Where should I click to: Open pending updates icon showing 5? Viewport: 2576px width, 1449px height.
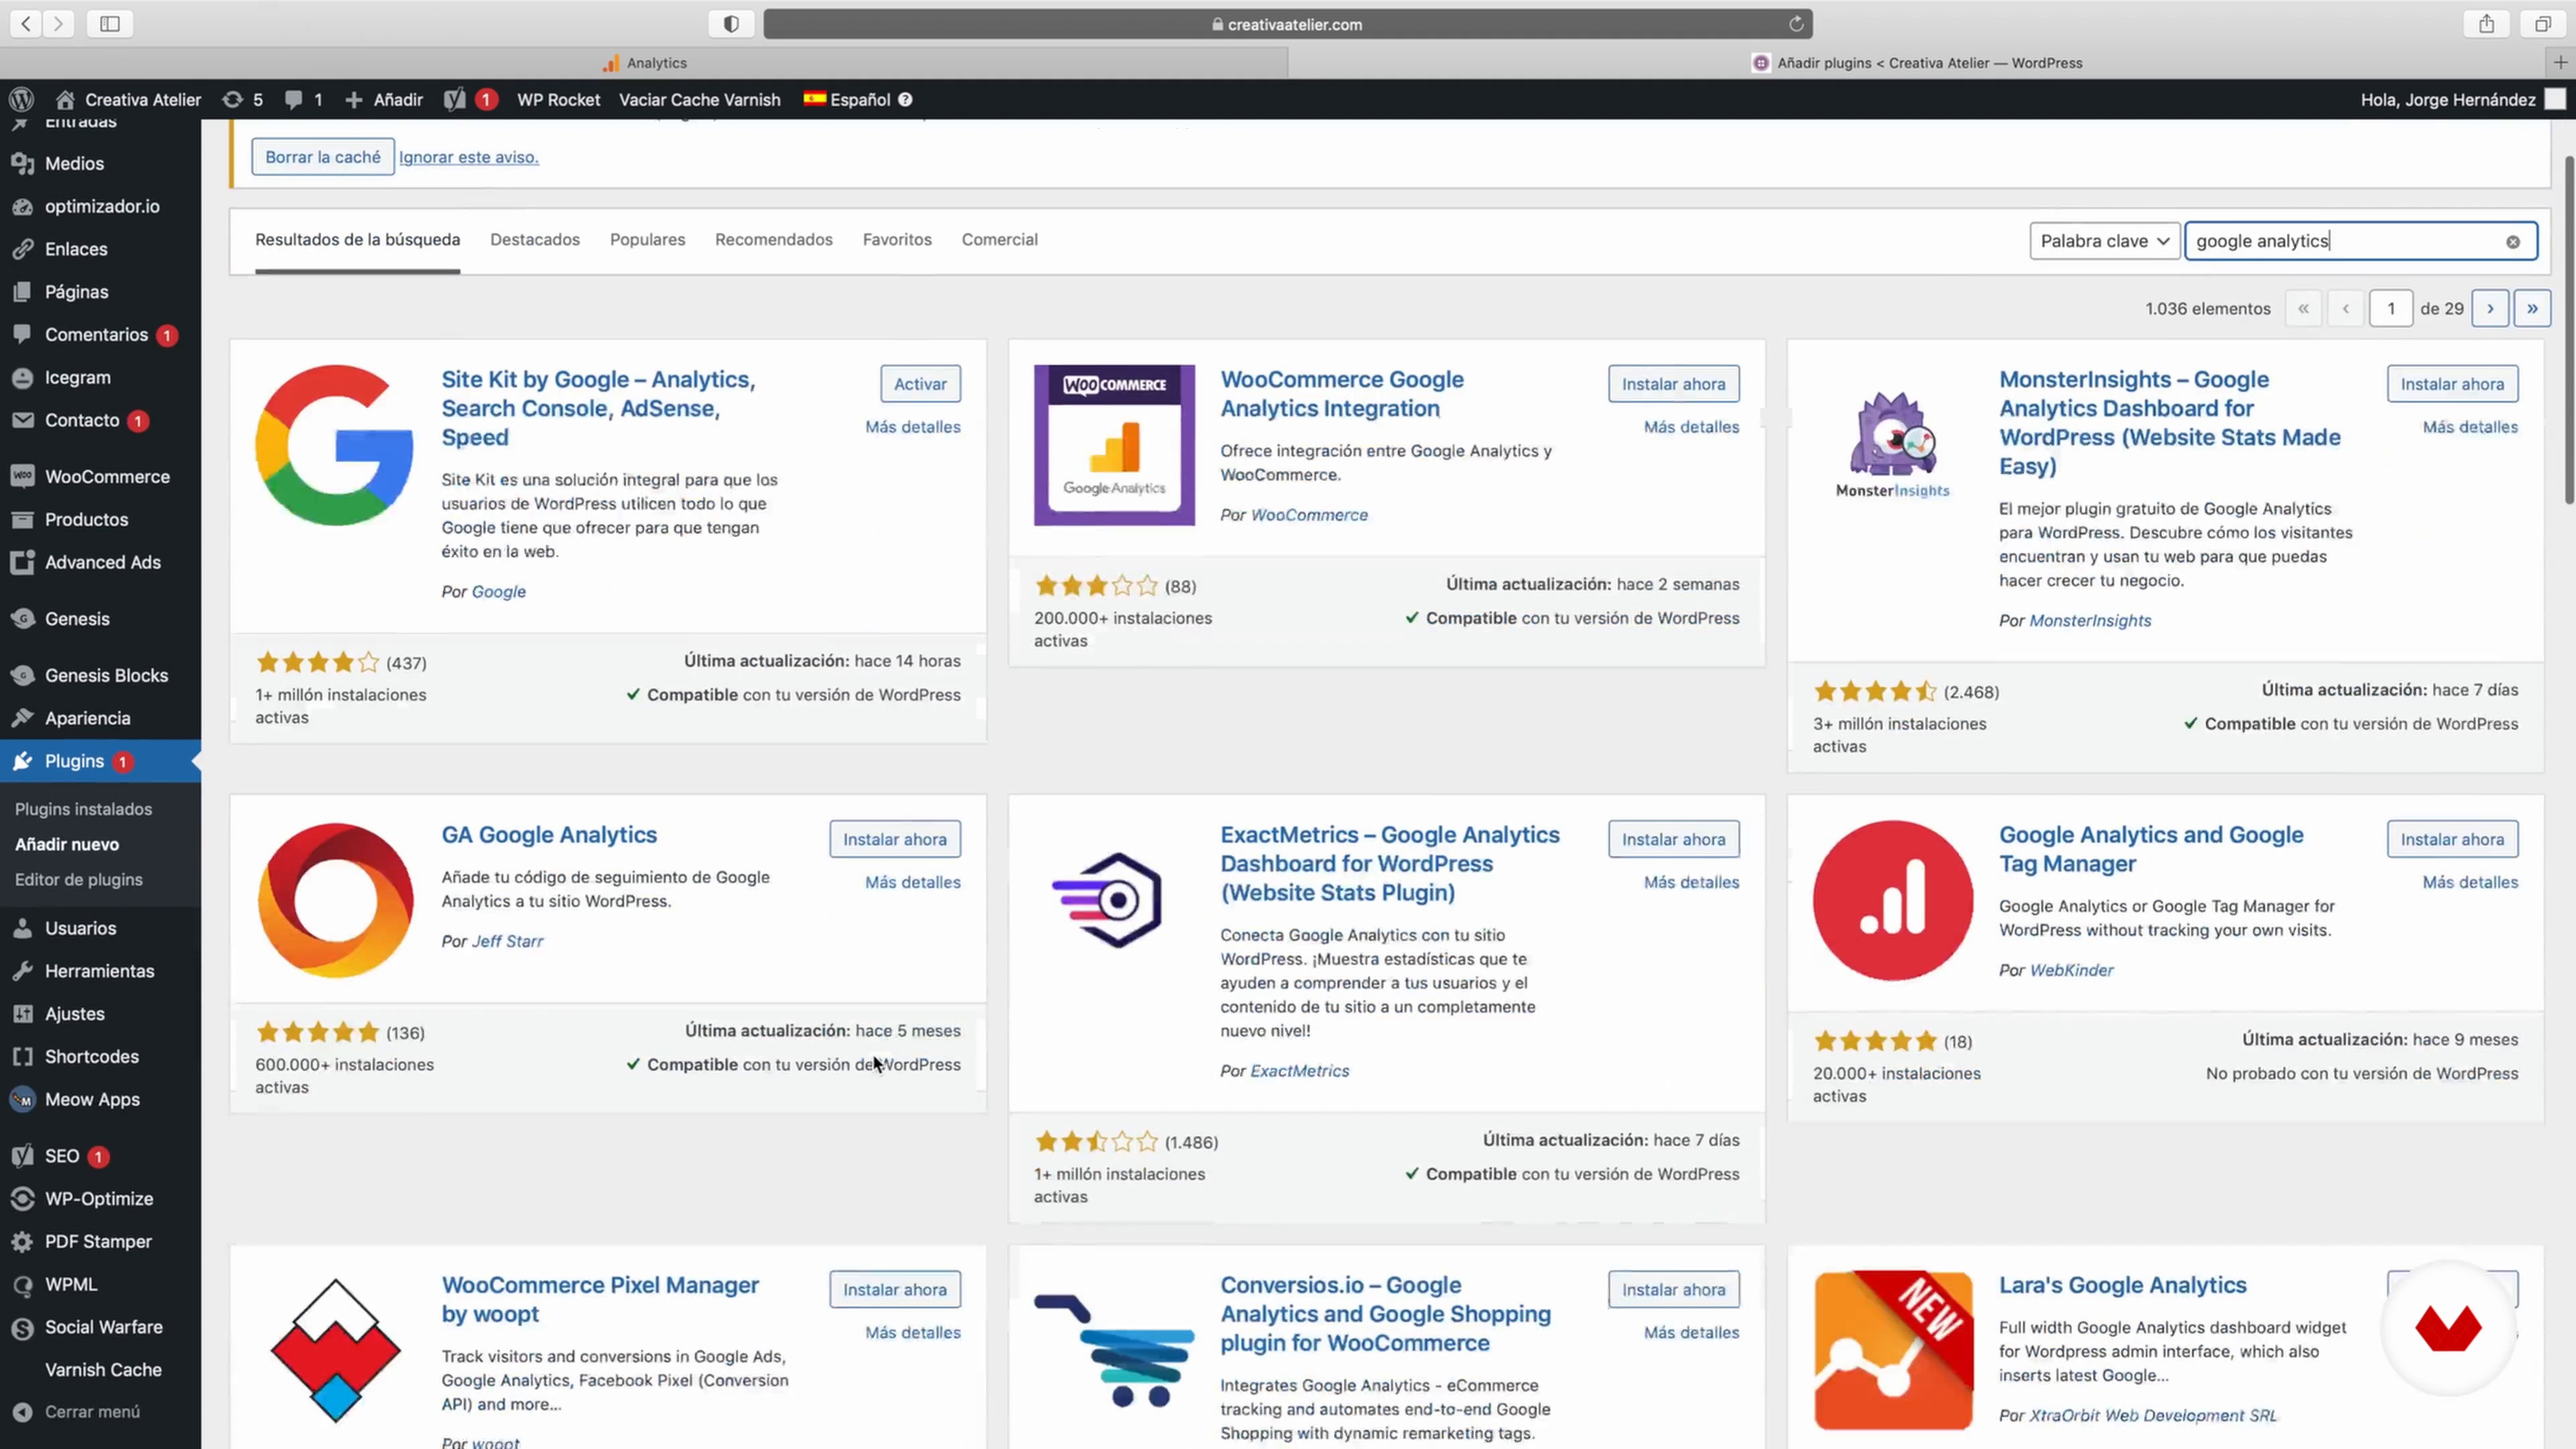(x=242, y=99)
